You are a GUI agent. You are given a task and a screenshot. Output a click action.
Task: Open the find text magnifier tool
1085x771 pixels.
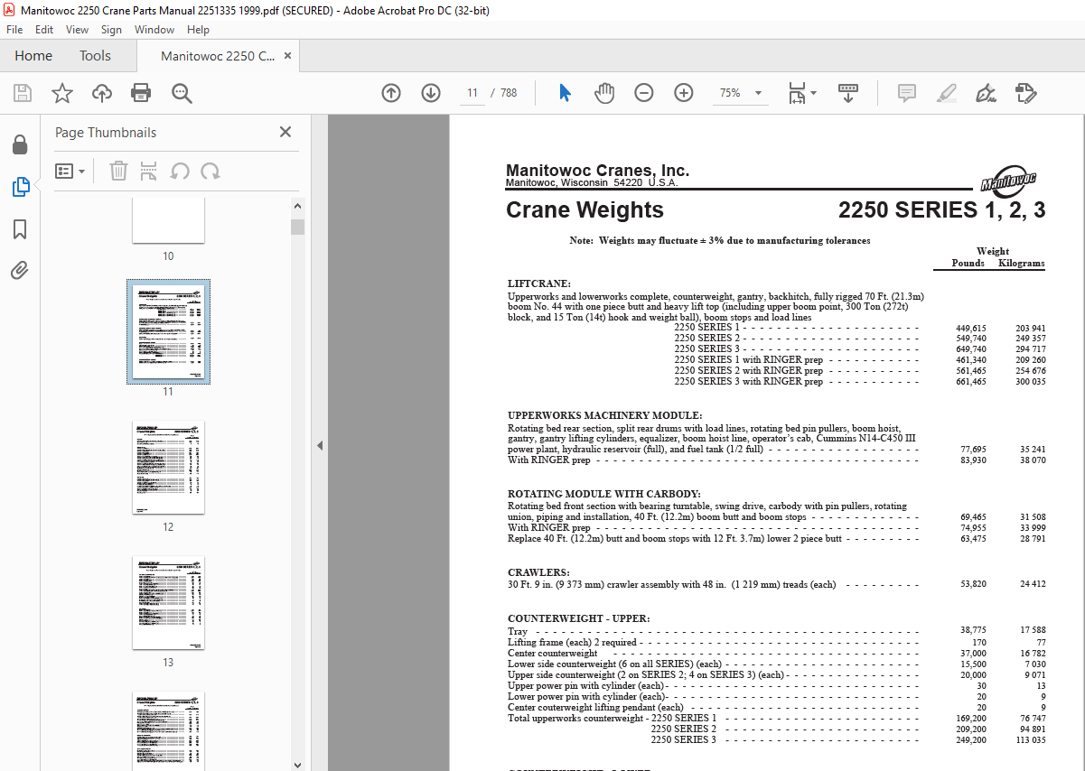point(182,93)
